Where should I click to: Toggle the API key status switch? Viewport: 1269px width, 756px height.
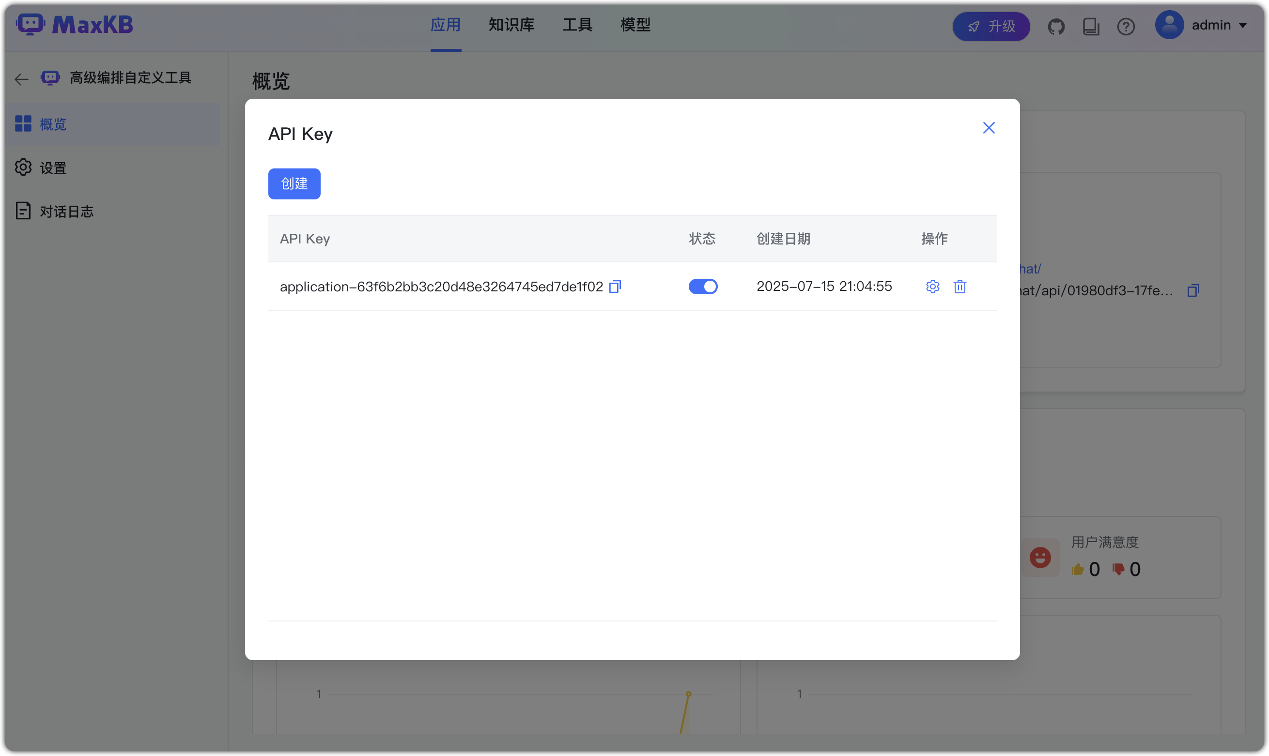(x=703, y=287)
